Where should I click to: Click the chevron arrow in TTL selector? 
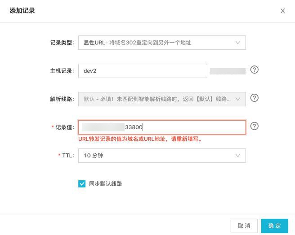[237, 156]
